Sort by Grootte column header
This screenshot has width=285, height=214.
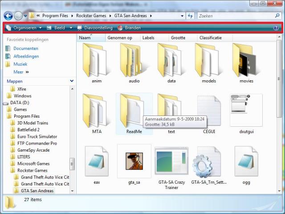[183, 37]
